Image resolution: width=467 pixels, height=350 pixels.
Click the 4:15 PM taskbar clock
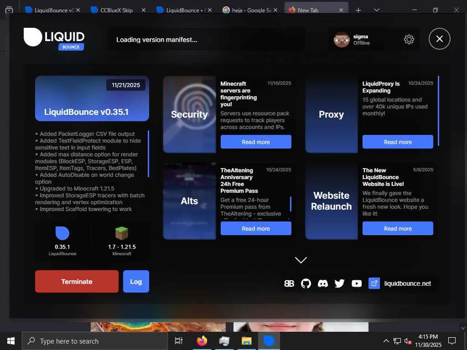(428, 341)
